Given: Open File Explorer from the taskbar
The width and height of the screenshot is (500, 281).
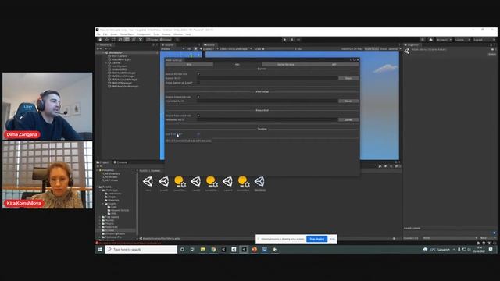Looking at the screenshot, I should coord(203,250).
